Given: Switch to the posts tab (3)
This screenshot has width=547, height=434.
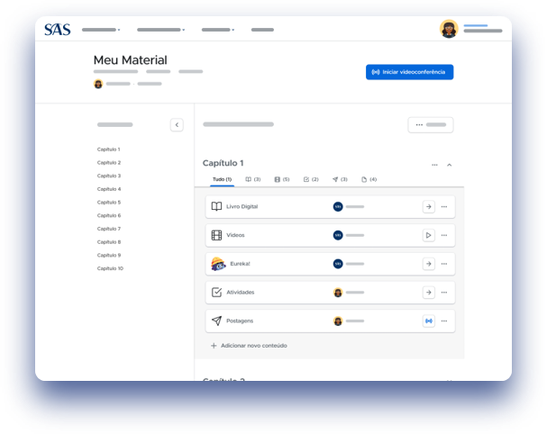Looking at the screenshot, I should point(340,179).
